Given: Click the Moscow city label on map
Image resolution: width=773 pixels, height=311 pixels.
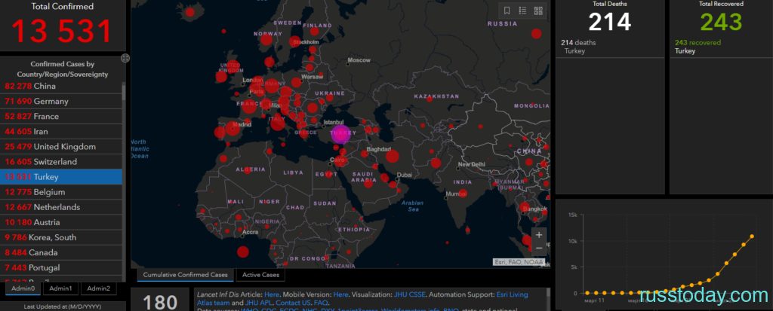Looking at the screenshot, I should (x=359, y=60).
